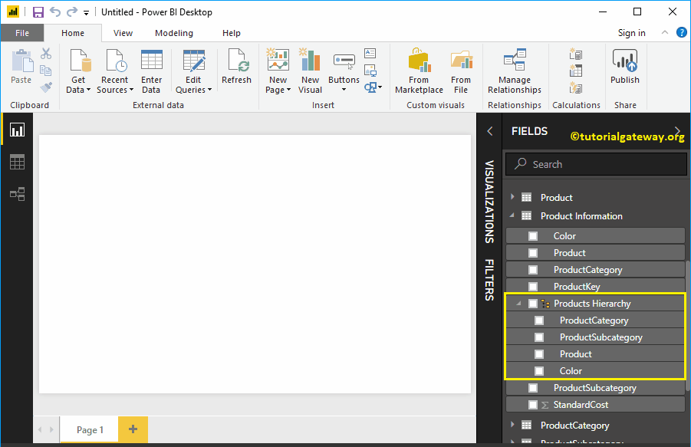Switch to Data view in left sidebar
691x447 pixels.
pyautogui.click(x=17, y=162)
